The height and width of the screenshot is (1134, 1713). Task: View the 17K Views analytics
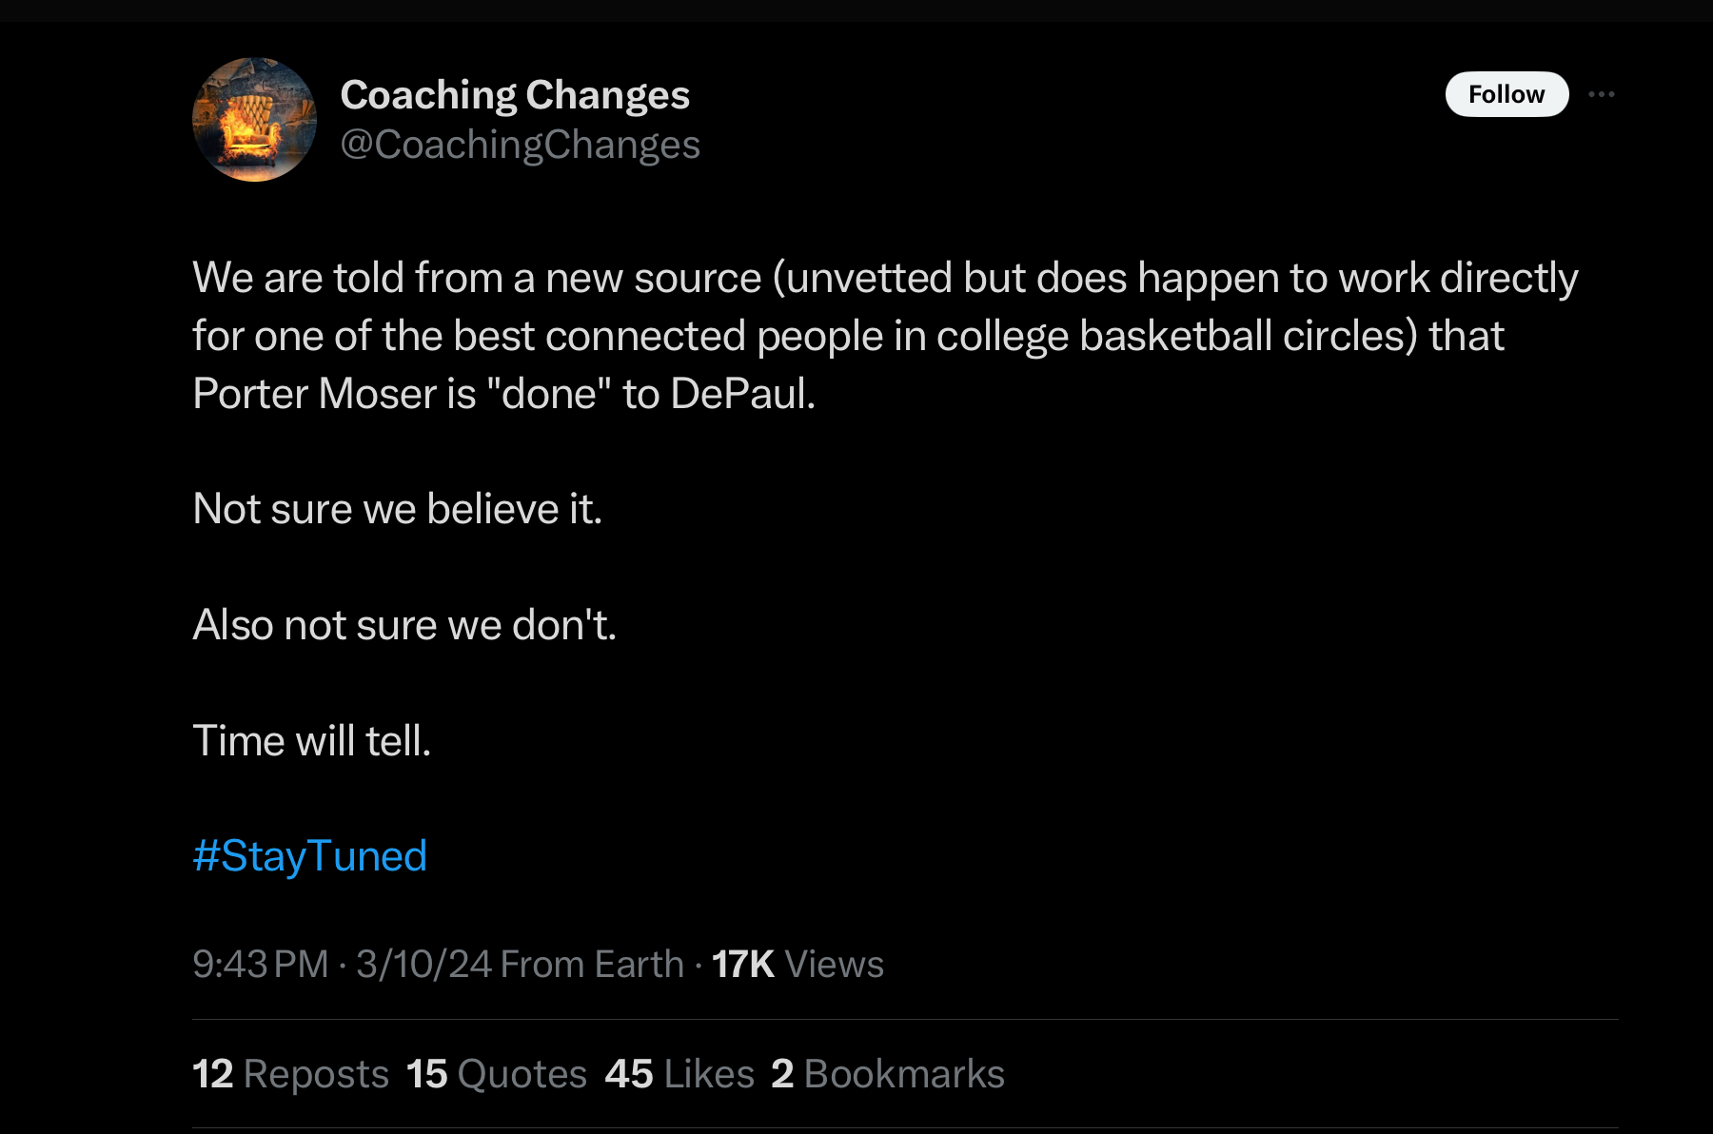pyautogui.click(x=797, y=964)
